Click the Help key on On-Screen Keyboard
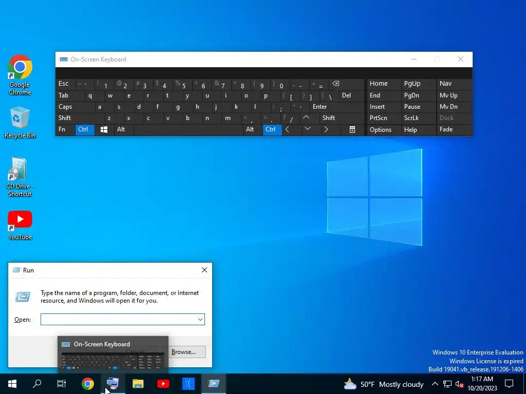The height and width of the screenshot is (394, 526). click(418, 130)
